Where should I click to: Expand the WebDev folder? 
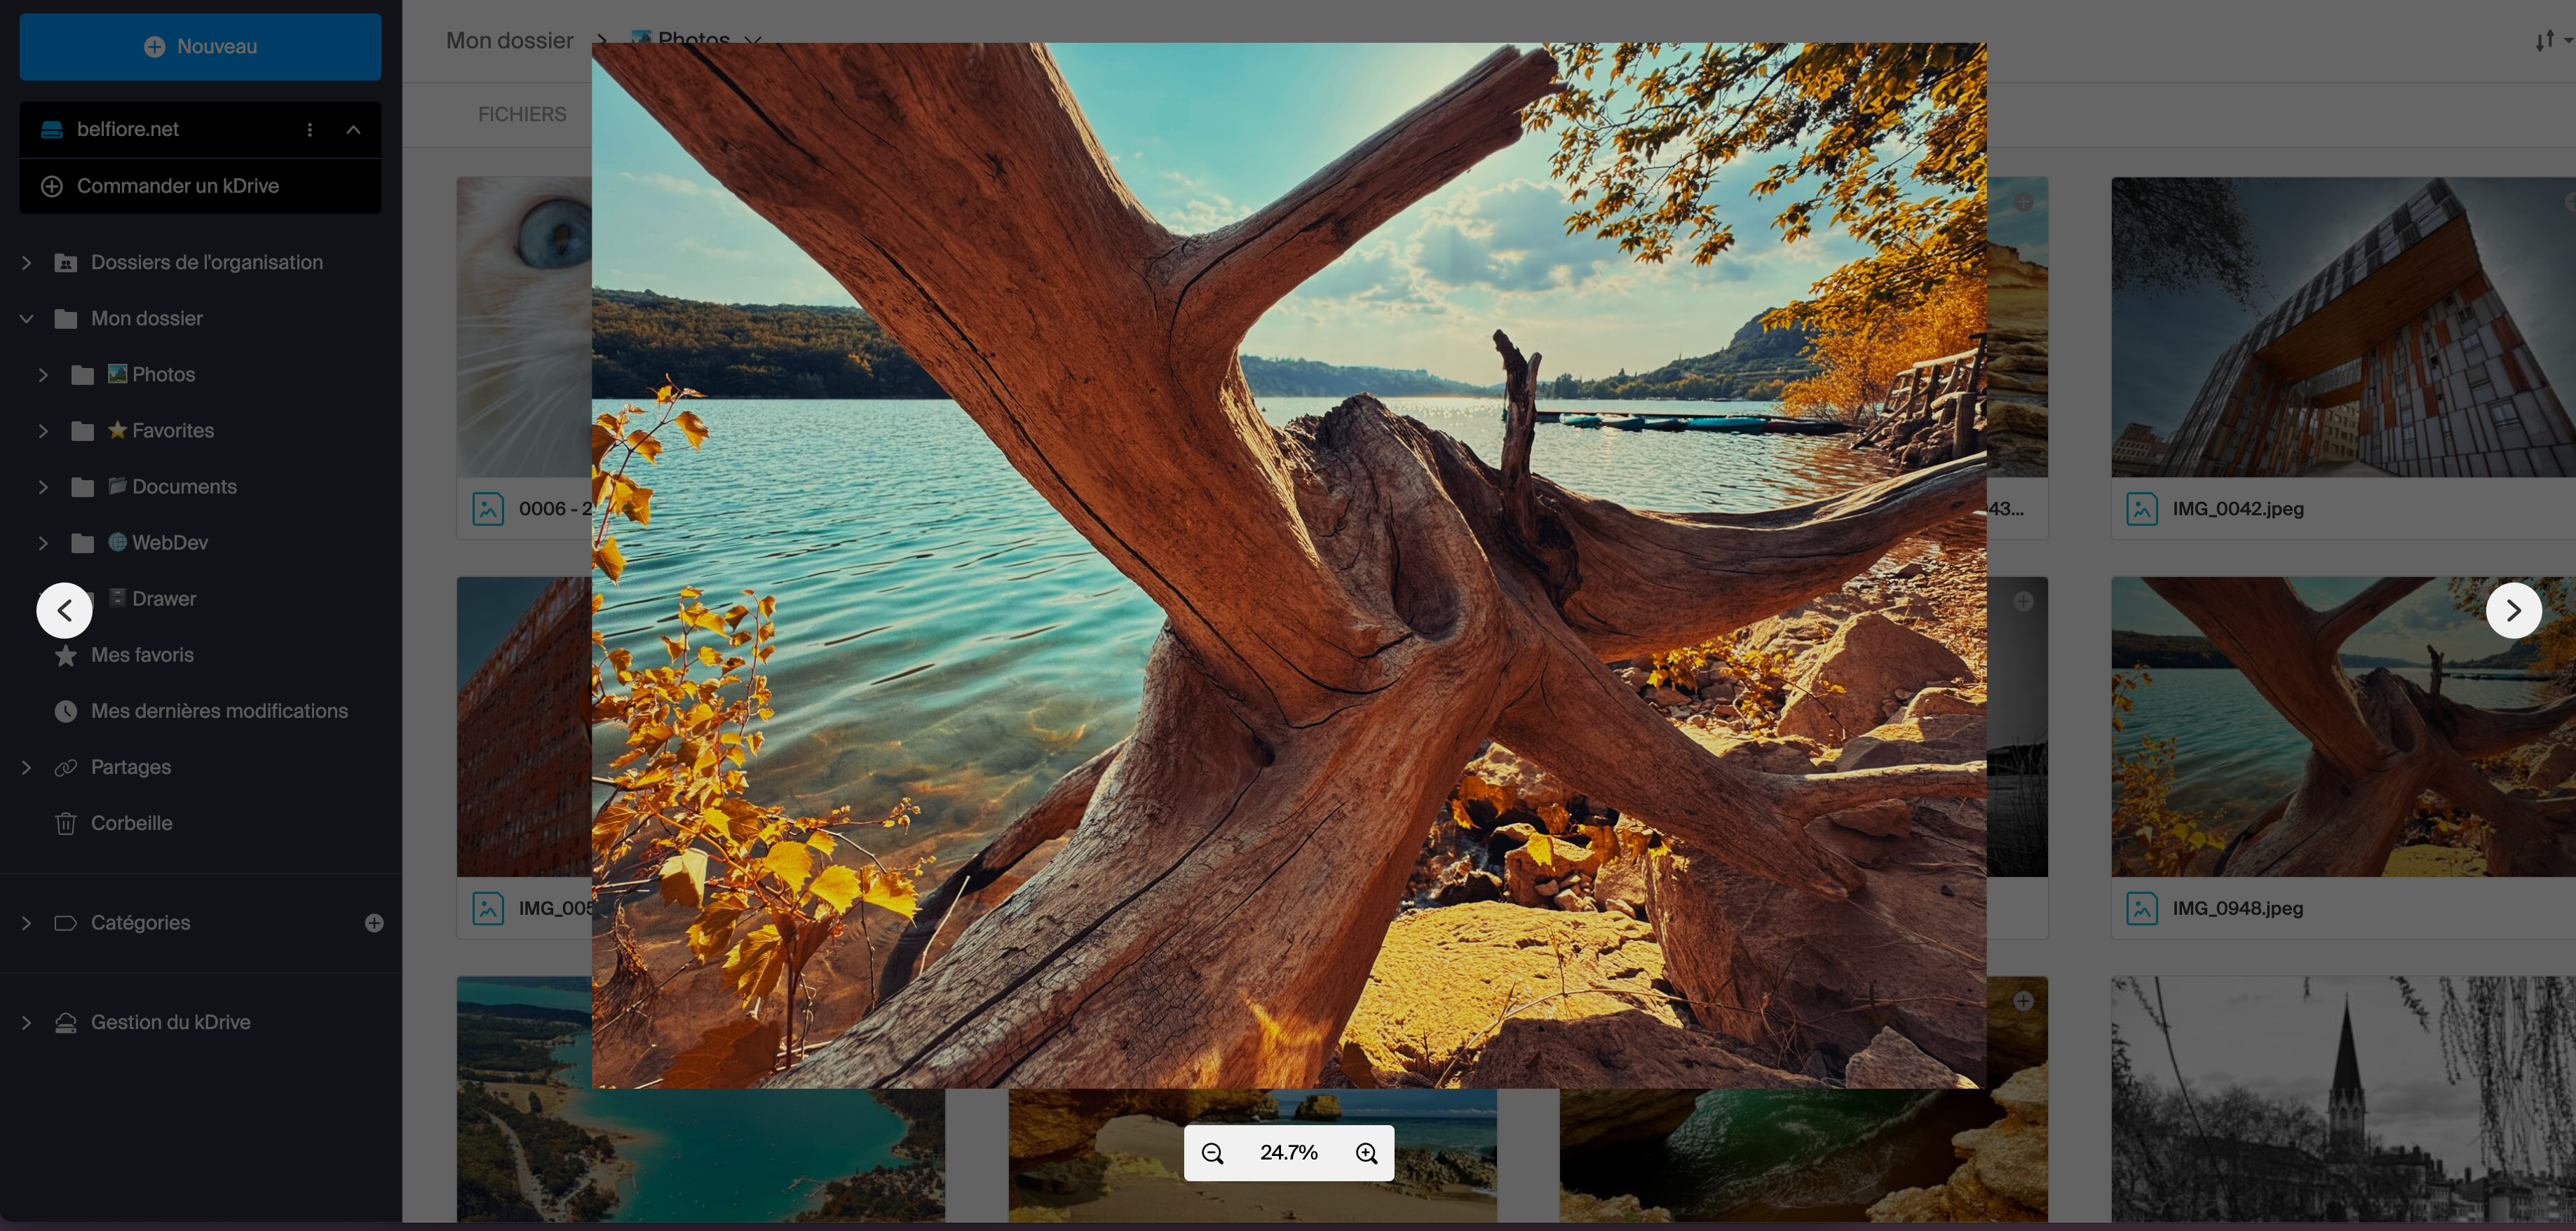(x=43, y=543)
